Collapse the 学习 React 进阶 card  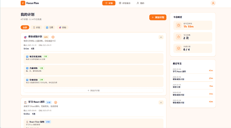tap(161, 103)
